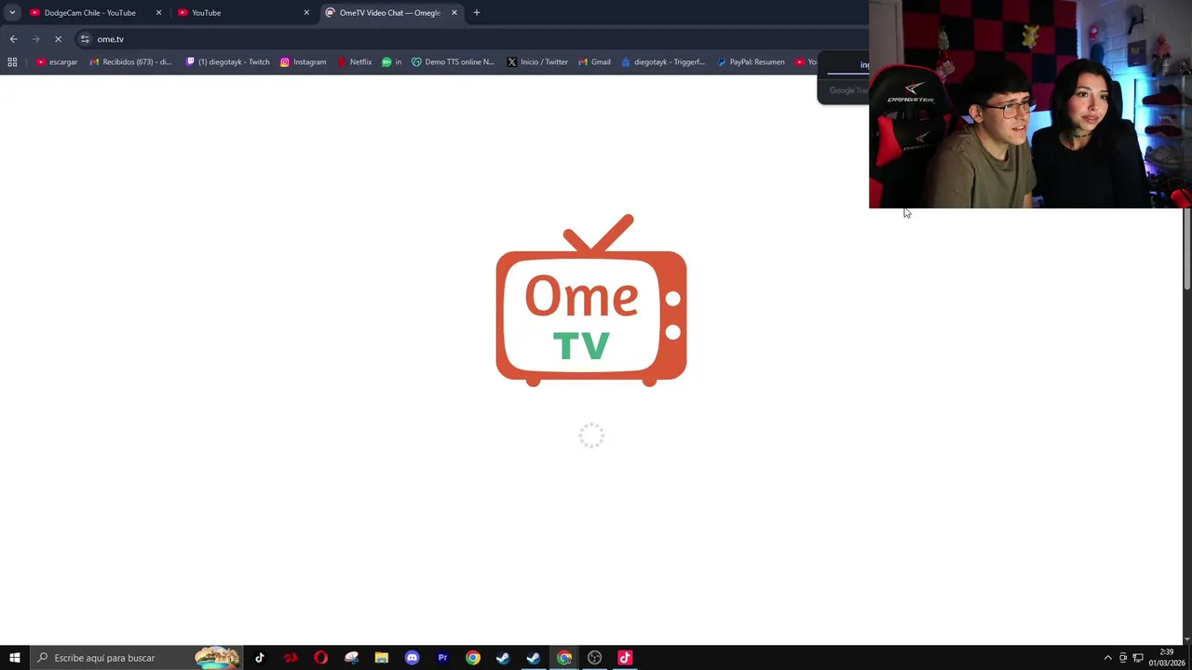Viewport: 1192px width, 670px height.
Task: Open the first Steam taskbar icon
Action: (503, 658)
